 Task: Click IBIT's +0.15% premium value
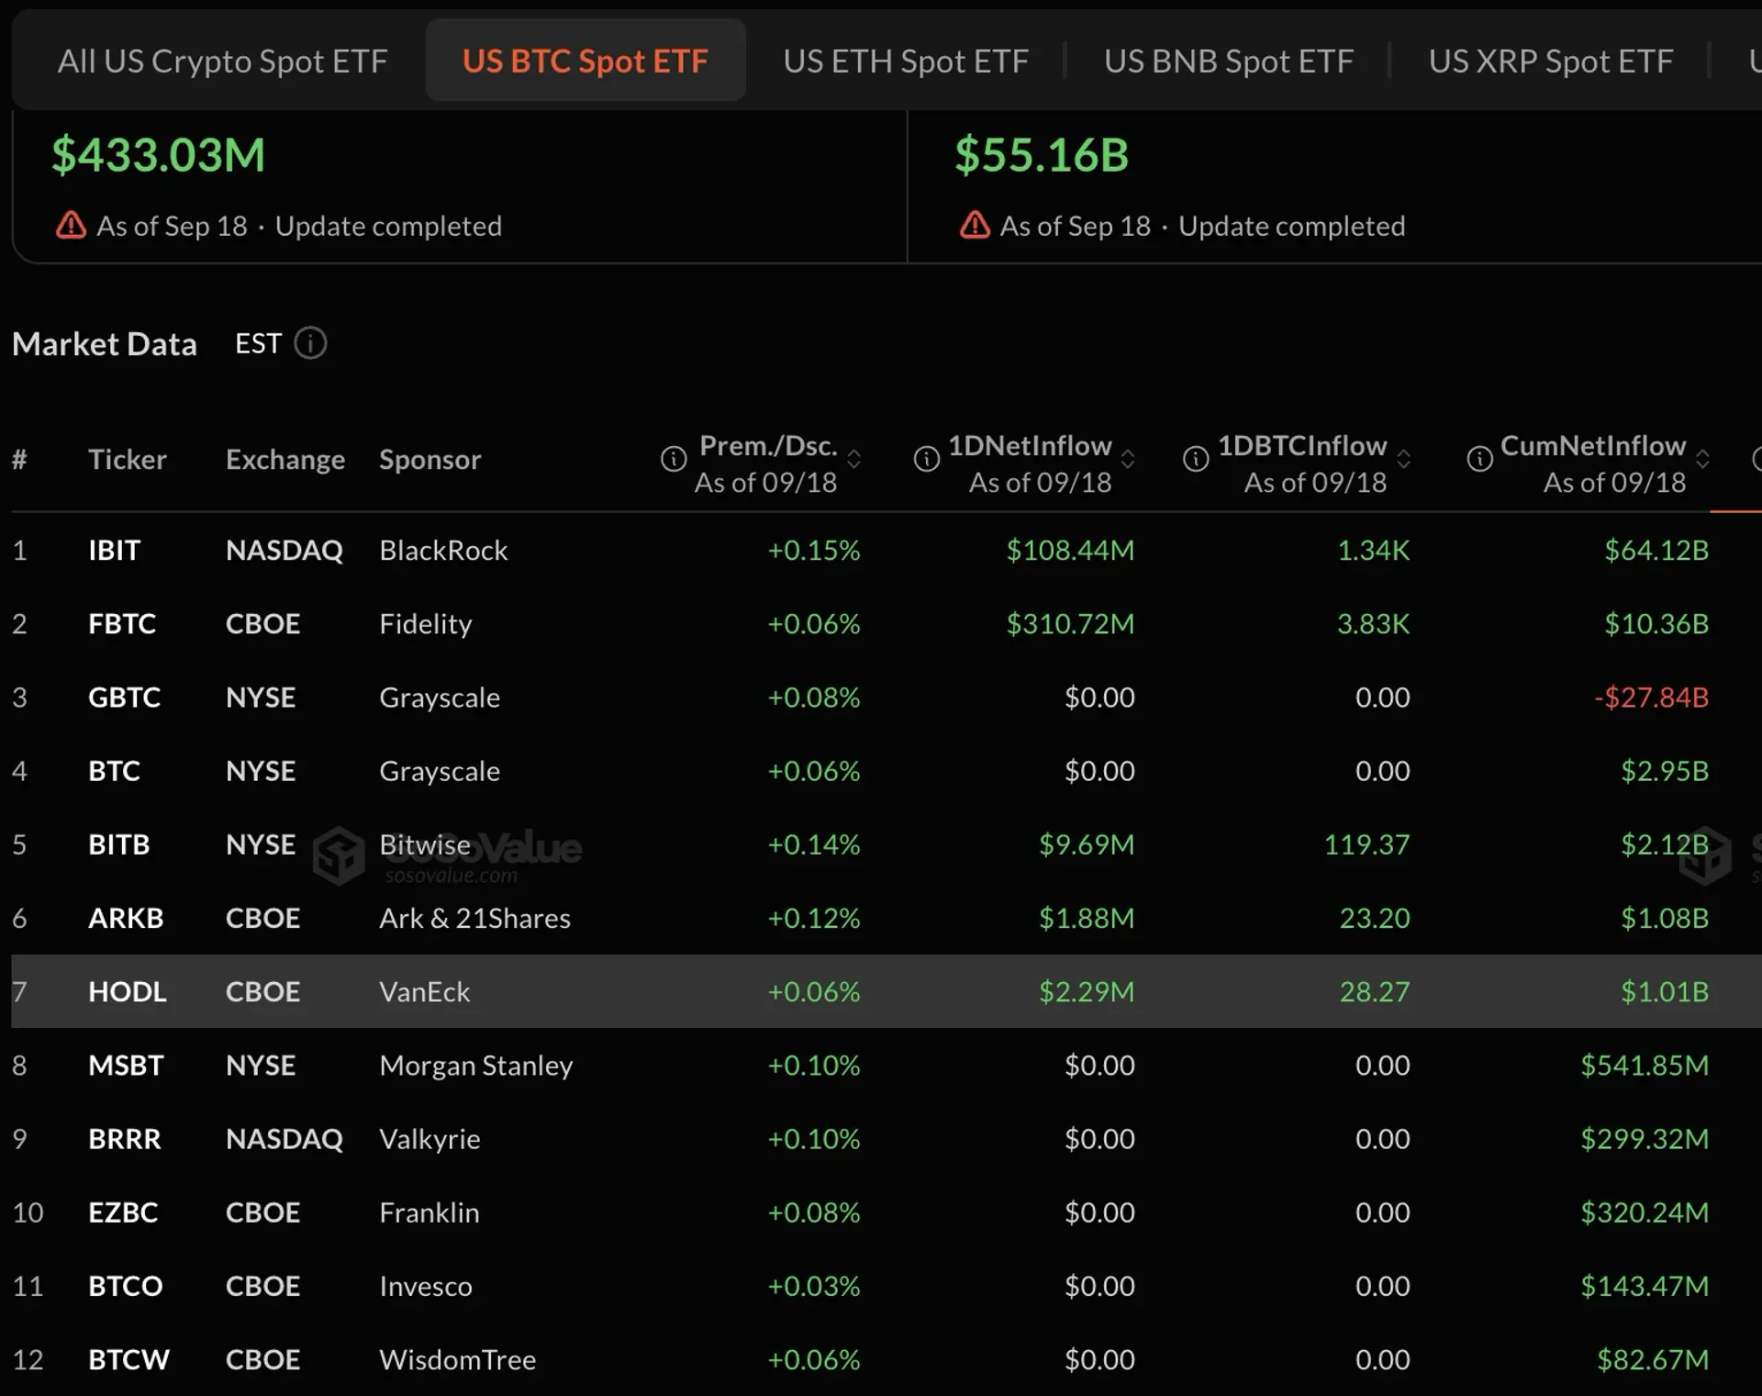814,550
